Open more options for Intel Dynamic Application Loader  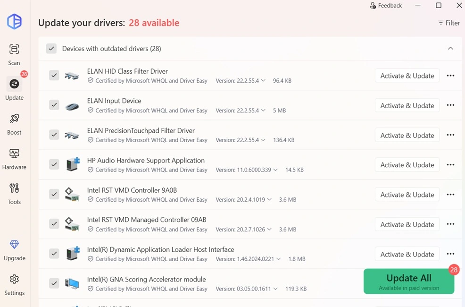click(x=450, y=254)
